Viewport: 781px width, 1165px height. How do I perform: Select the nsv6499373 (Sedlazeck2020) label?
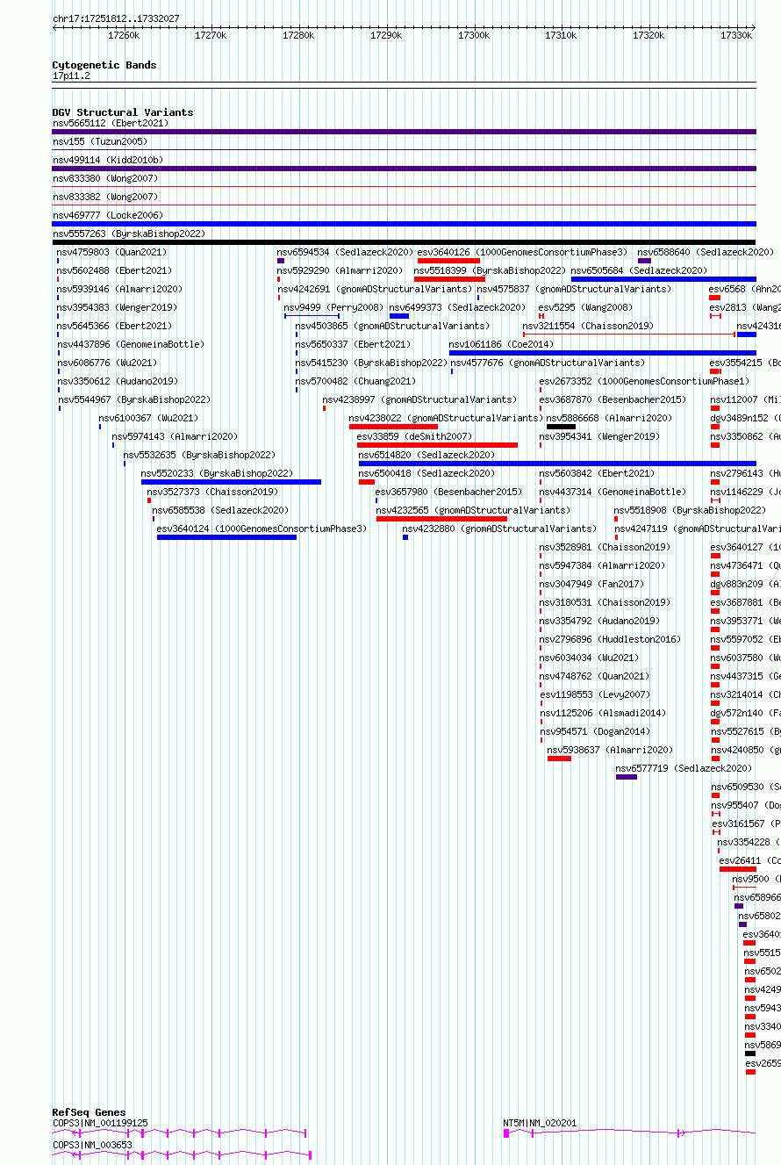click(458, 307)
